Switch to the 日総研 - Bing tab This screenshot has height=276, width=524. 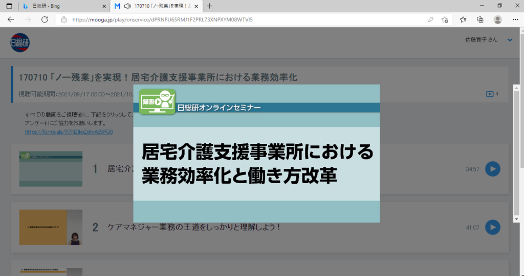[60, 6]
